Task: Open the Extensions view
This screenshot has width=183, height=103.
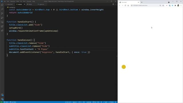Action: coord(2,26)
